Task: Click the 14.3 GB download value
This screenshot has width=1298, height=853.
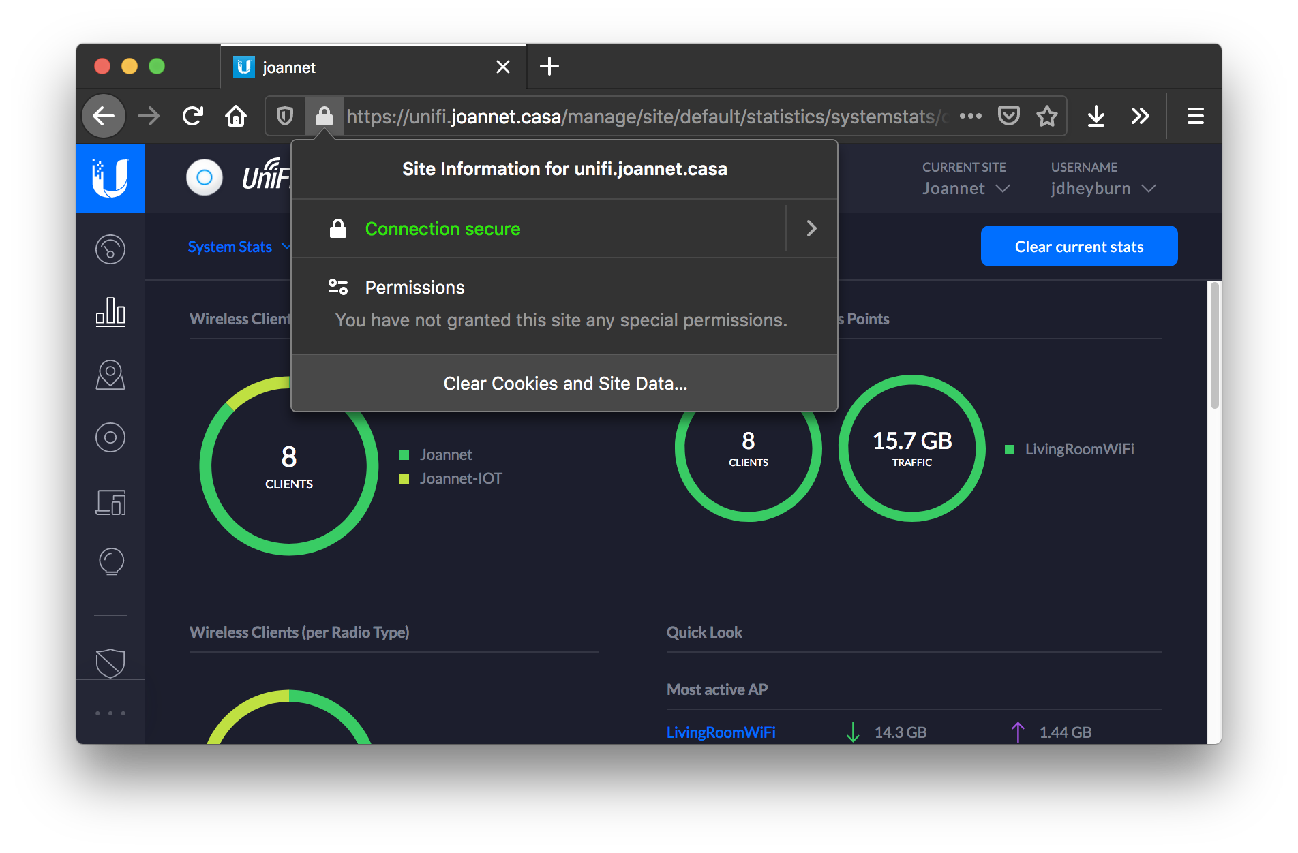Action: point(900,732)
